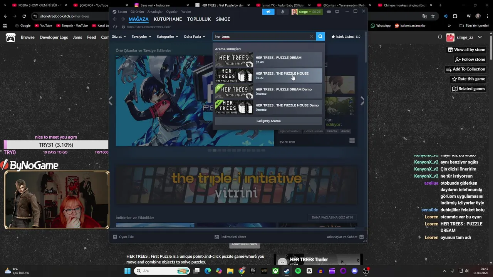Show more bookmarks chevron in Chrome
The width and height of the screenshot is (493, 277).
click(x=449, y=26)
